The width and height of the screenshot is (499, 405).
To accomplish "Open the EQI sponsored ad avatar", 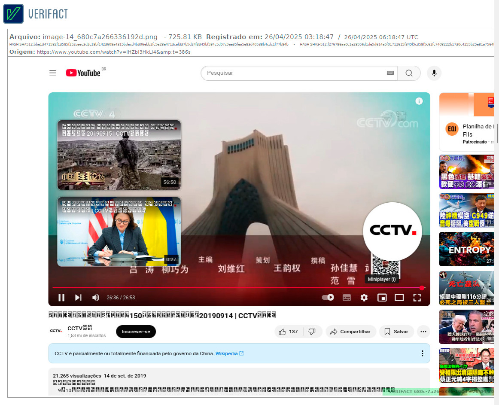I will (452, 129).
